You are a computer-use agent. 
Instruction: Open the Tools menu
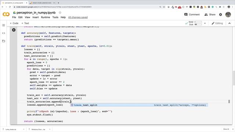tap(55, 17)
